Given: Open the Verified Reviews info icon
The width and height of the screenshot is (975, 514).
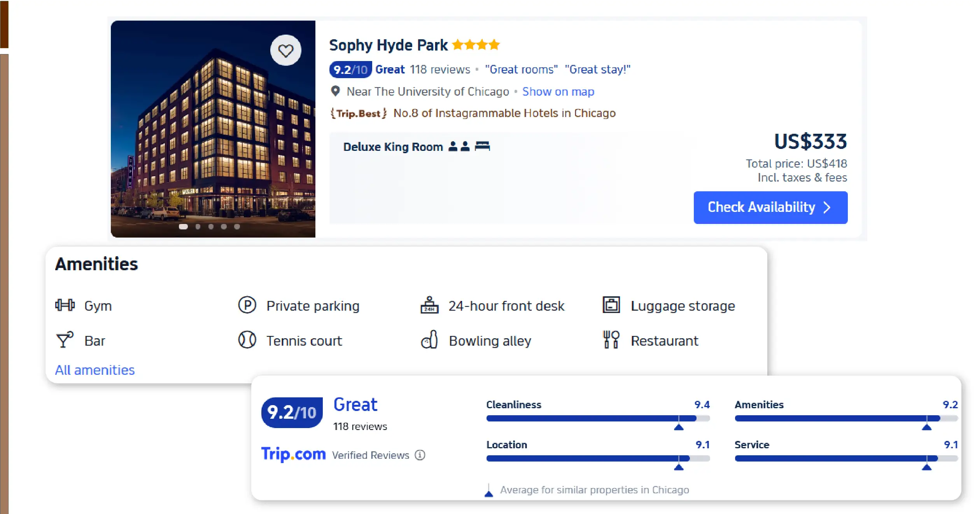Looking at the screenshot, I should pos(420,455).
